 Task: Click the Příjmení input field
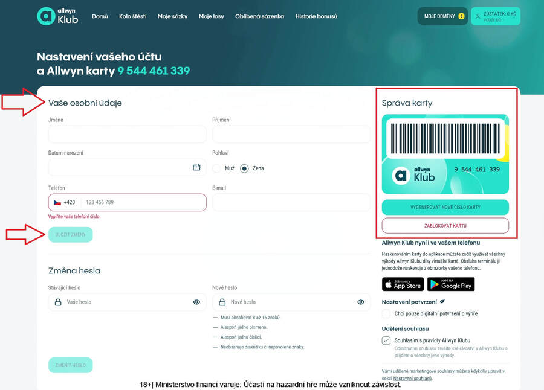tap(291, 135)
